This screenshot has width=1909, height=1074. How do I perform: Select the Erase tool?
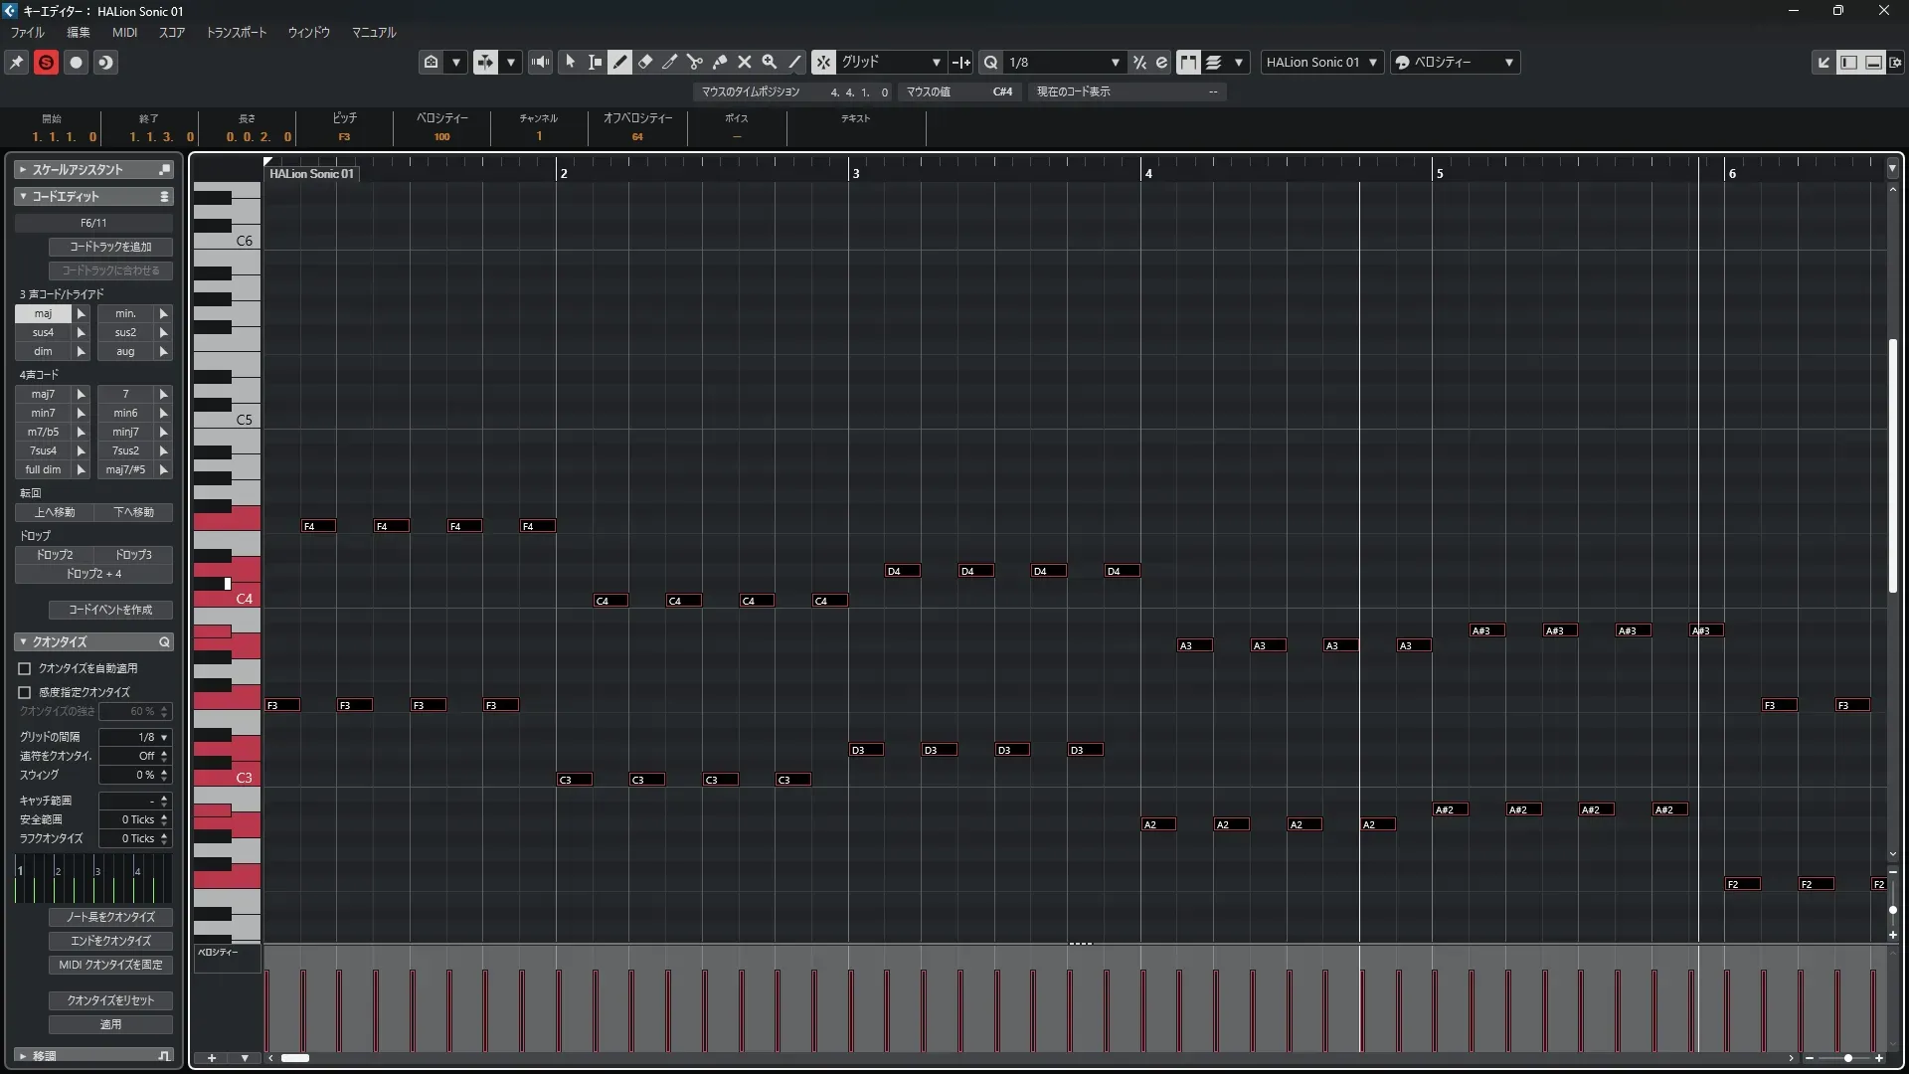tap(645, 62)
